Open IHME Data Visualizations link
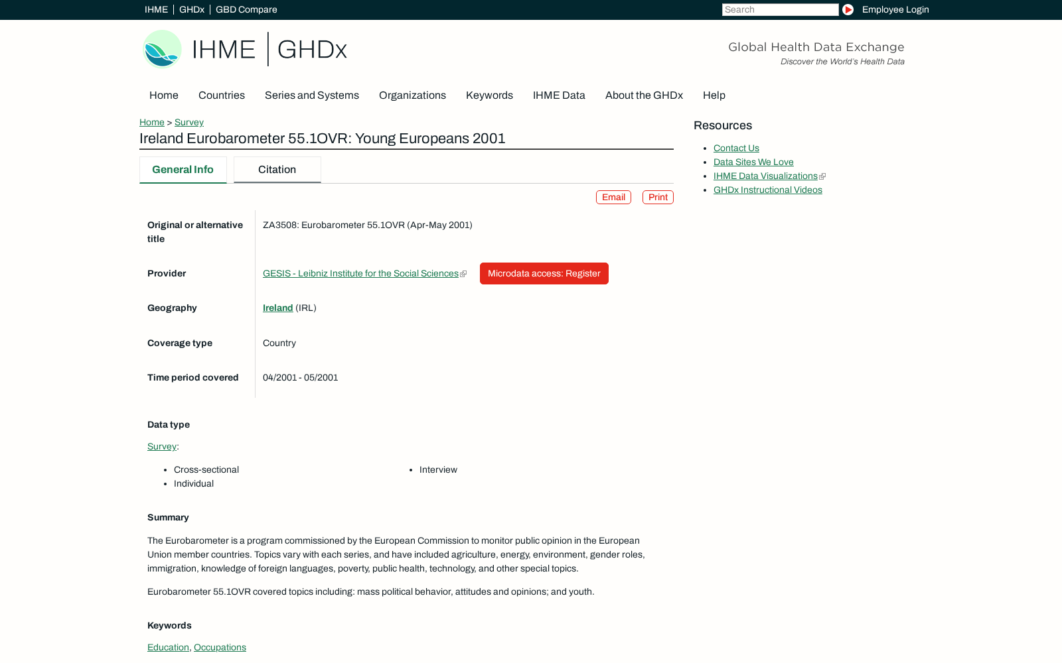Screen dimensions: 1062x663 pyautogui.click(x=765, y=176)
